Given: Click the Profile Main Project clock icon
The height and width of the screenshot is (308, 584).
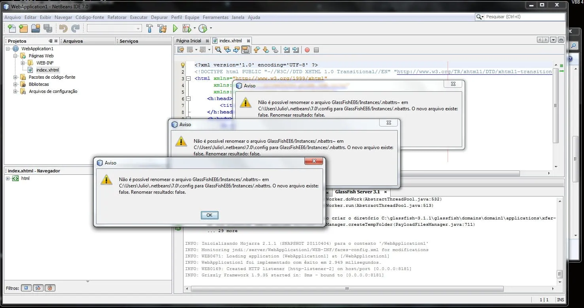Looking at the screenshot, I should coord(203,28).
